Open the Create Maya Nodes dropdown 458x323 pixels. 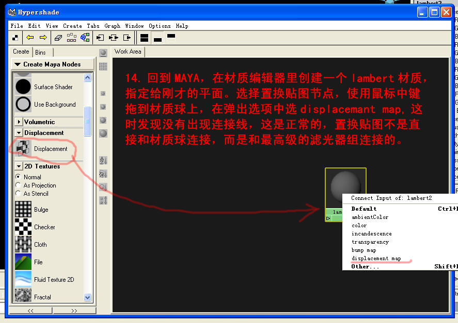(53, 64)
